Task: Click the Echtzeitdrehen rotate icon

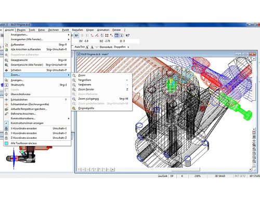Action: click(x=6, y=100)
